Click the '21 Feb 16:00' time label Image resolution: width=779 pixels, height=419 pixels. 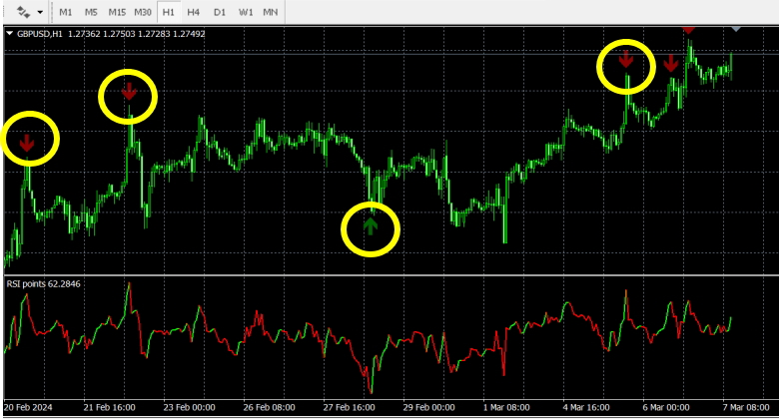point(109,408)
